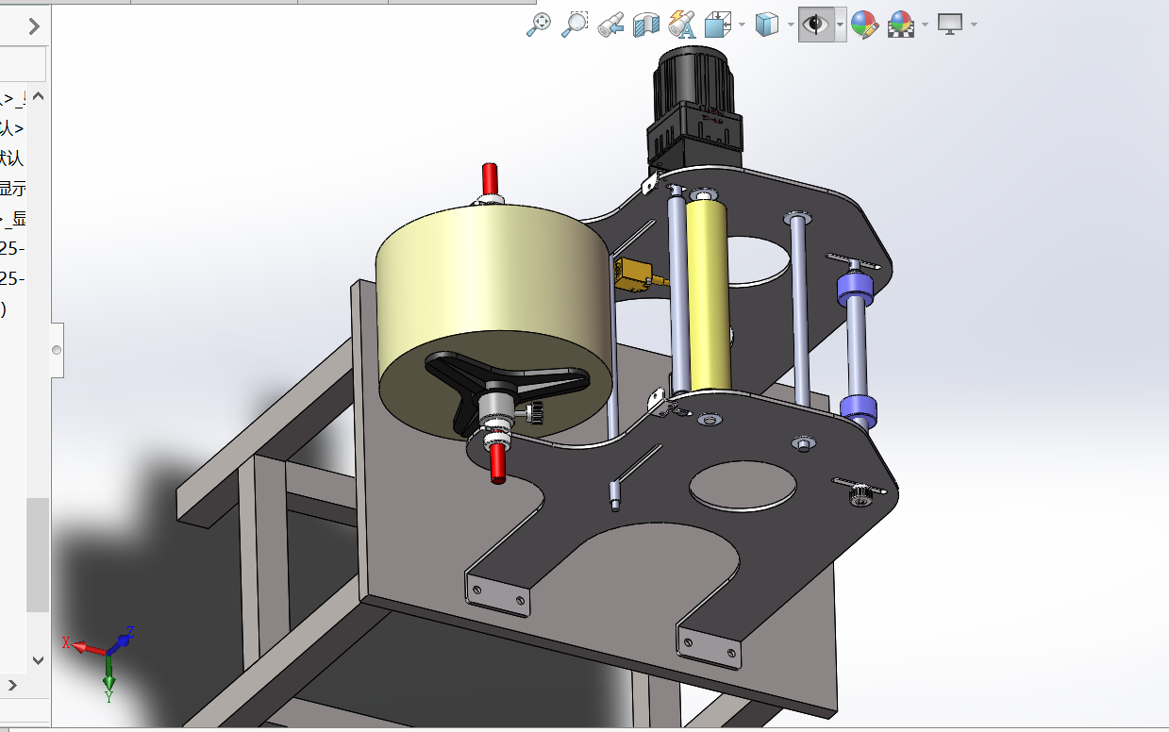Click the Zoom to Fit icon
1169x732 pixels.
(539, 25)
